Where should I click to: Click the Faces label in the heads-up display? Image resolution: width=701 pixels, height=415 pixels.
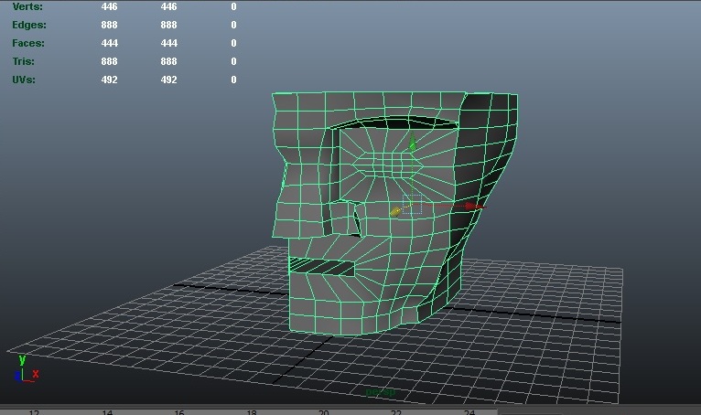coord(28,43)
